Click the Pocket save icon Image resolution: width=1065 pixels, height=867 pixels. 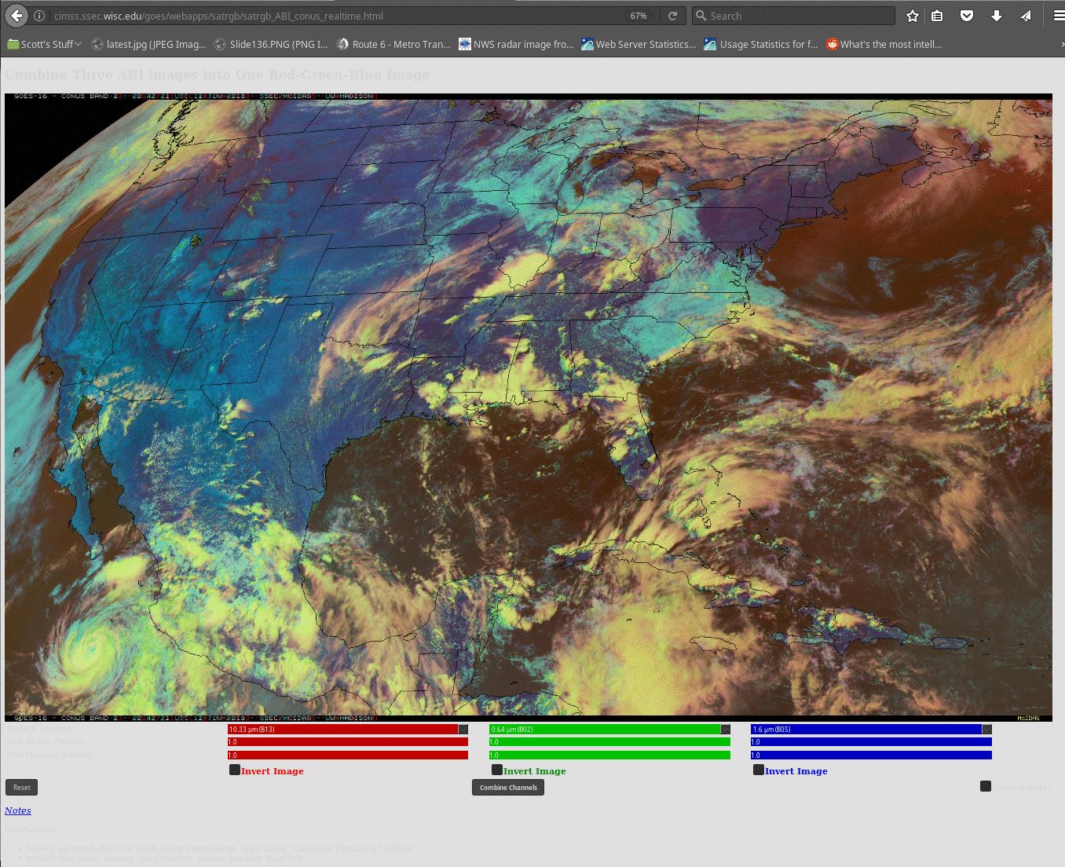click(x=967, y=16)
